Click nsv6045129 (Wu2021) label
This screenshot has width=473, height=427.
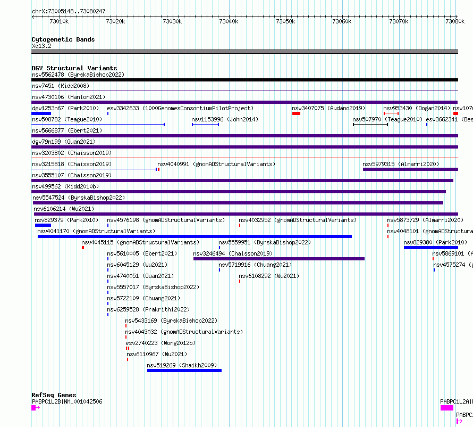tap(137, 265)
